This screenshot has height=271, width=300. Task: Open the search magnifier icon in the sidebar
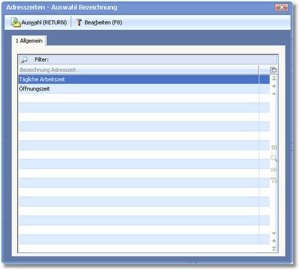274,158
